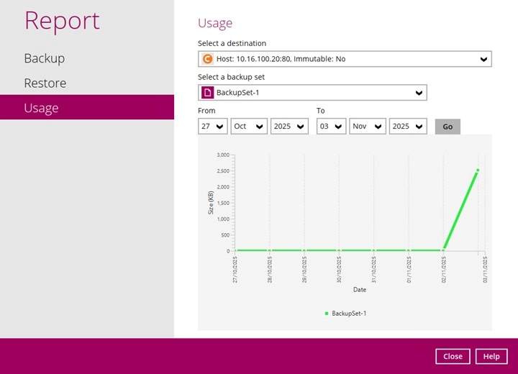
Task: Open the From day dropdown showing 27
Action: 213,126
